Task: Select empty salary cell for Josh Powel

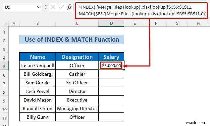Action: 111,91
